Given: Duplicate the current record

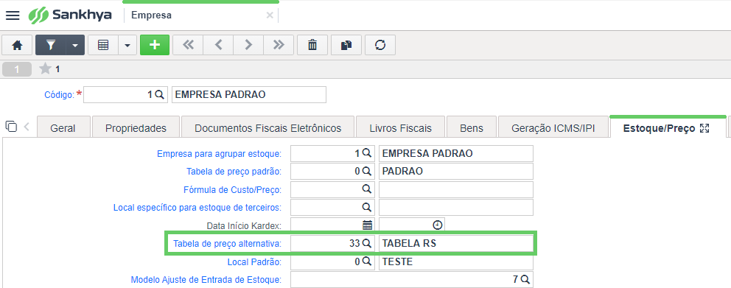Looking at the screenshot, I should (x=346, y=45).
